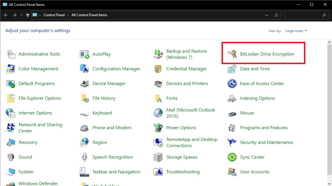This screenshot has height=186, width=332.
Task: Open the AutoPlay icon
Action: coord(84,54)
